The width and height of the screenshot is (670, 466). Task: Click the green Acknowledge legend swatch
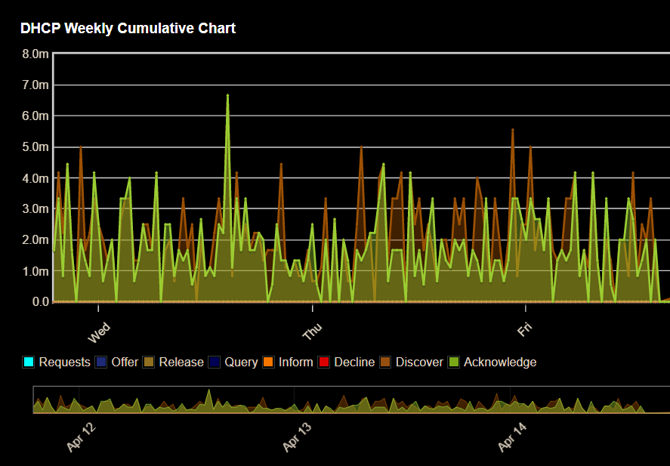[x=454, y=363]
